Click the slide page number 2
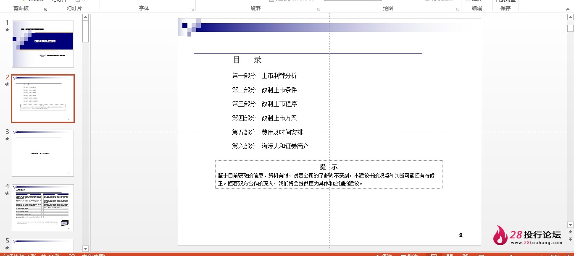This screenshot has width=574, height=256. pos(461,235)
